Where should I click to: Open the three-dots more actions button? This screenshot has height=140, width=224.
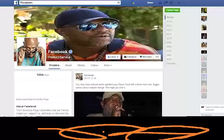point(157,57)
